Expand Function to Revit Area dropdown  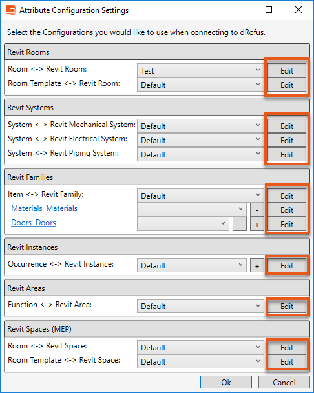coord(200,307)
